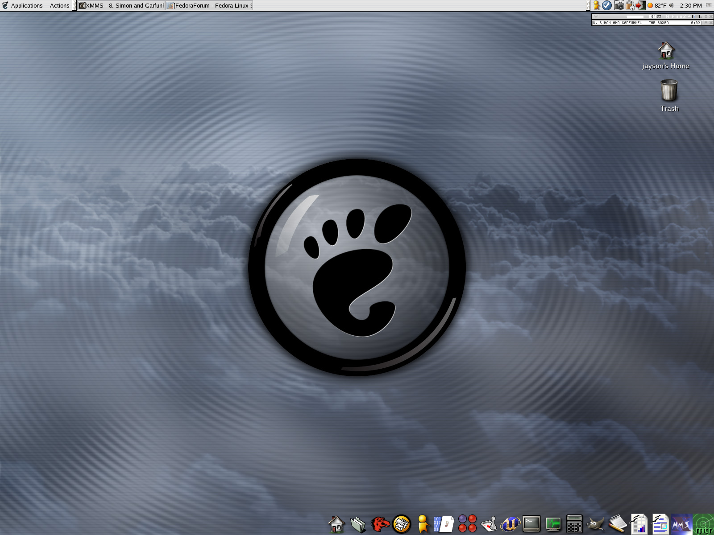714x535 pixels.
Task: Switch to the FedoraForum taskbar window
Action: 209,5
